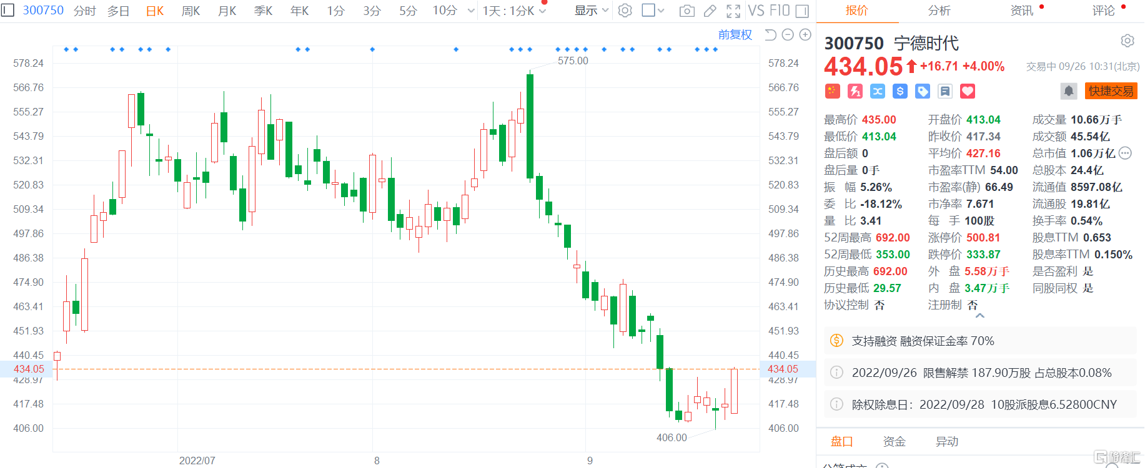Image resolution: width=1145 pixels, height=468 pixels.
Task: Select the 季K quarterly candlestick tab
Action: 264,11
